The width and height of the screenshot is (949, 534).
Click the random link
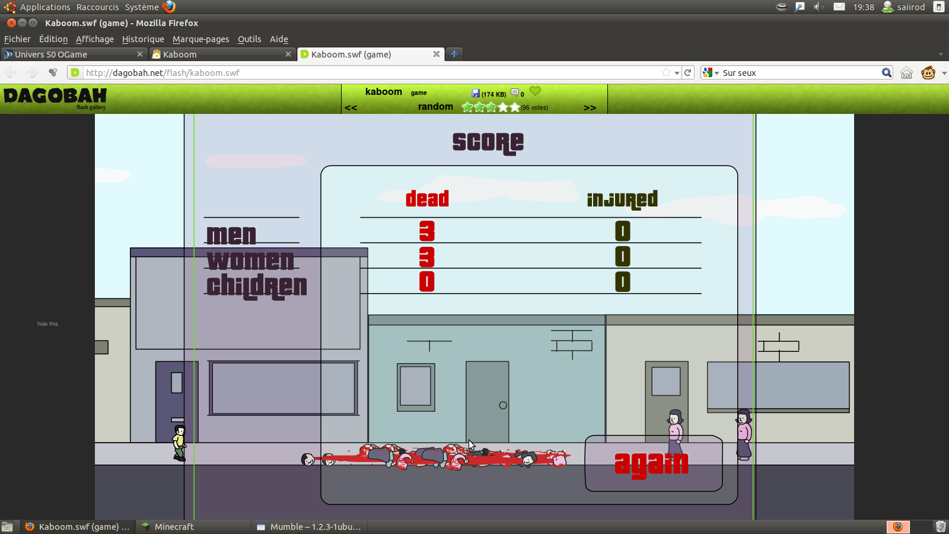pyautogui.click(x=435, y=107)
